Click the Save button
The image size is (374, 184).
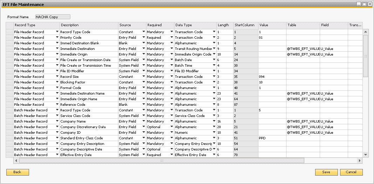click(326, 172)
